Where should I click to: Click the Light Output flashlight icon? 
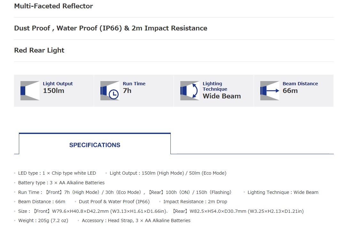[30, 91]
